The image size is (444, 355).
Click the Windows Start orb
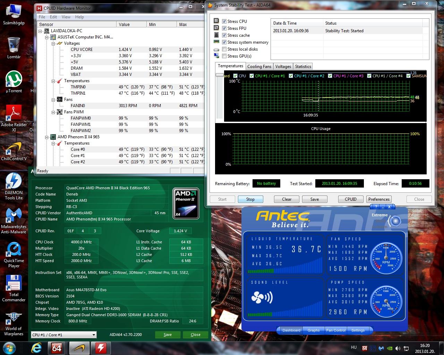(9, 348)
